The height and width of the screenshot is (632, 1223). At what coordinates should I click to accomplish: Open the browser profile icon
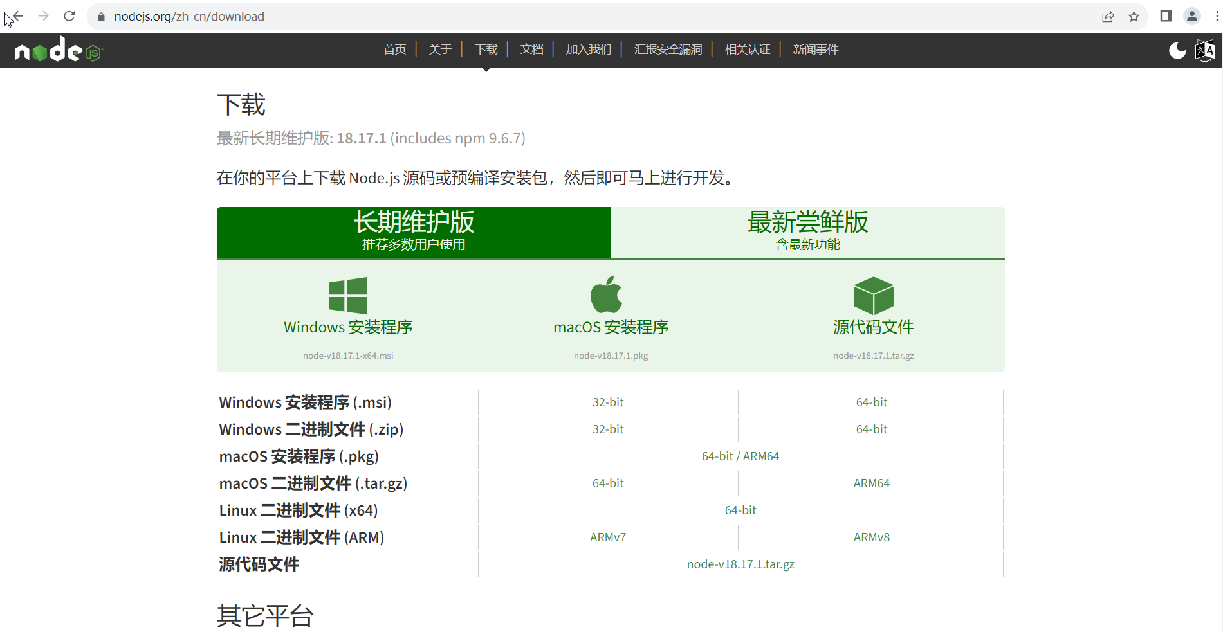(1192, 16)
